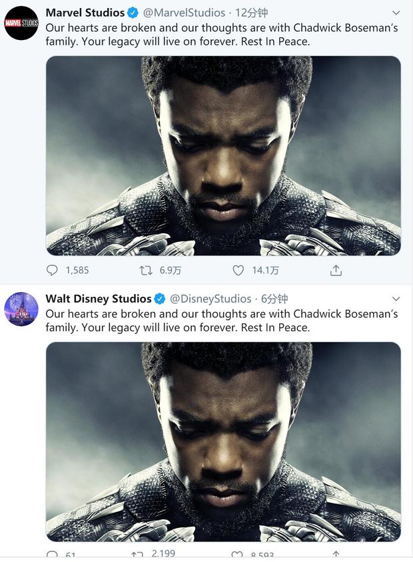The width and height of the screenshot is (413, 562).
Task: Reply to the Walt Disney Studios tweet
Action: (52, 555)
